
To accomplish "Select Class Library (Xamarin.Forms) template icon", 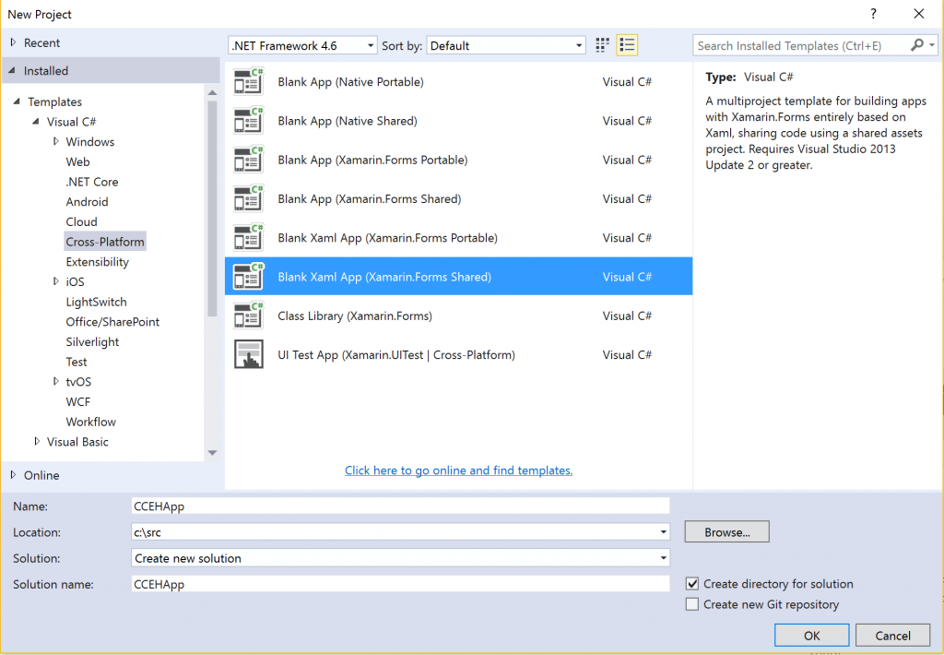I will coord(249,316).
